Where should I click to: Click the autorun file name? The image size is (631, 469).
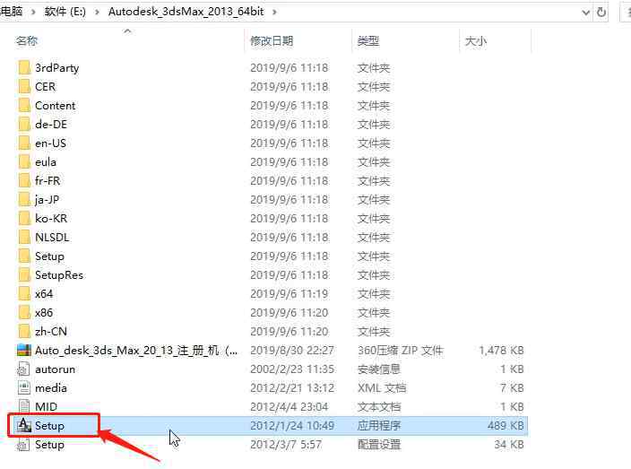coord(56,369)
